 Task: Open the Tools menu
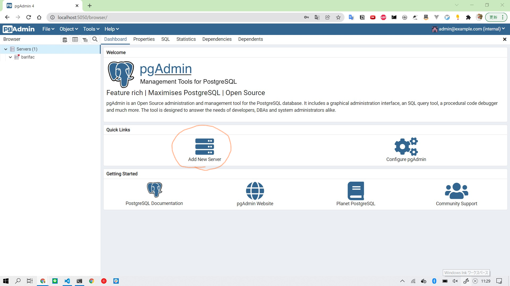(x=91, y=29)
